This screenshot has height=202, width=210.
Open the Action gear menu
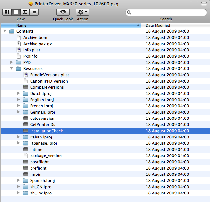coord(83,12)
